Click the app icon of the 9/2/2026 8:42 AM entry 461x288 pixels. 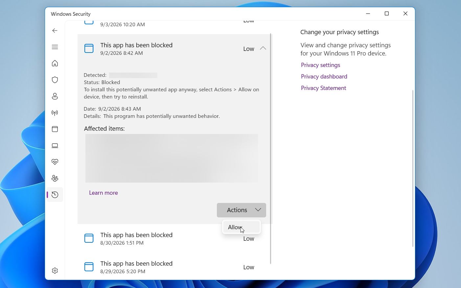coord(89,48)
